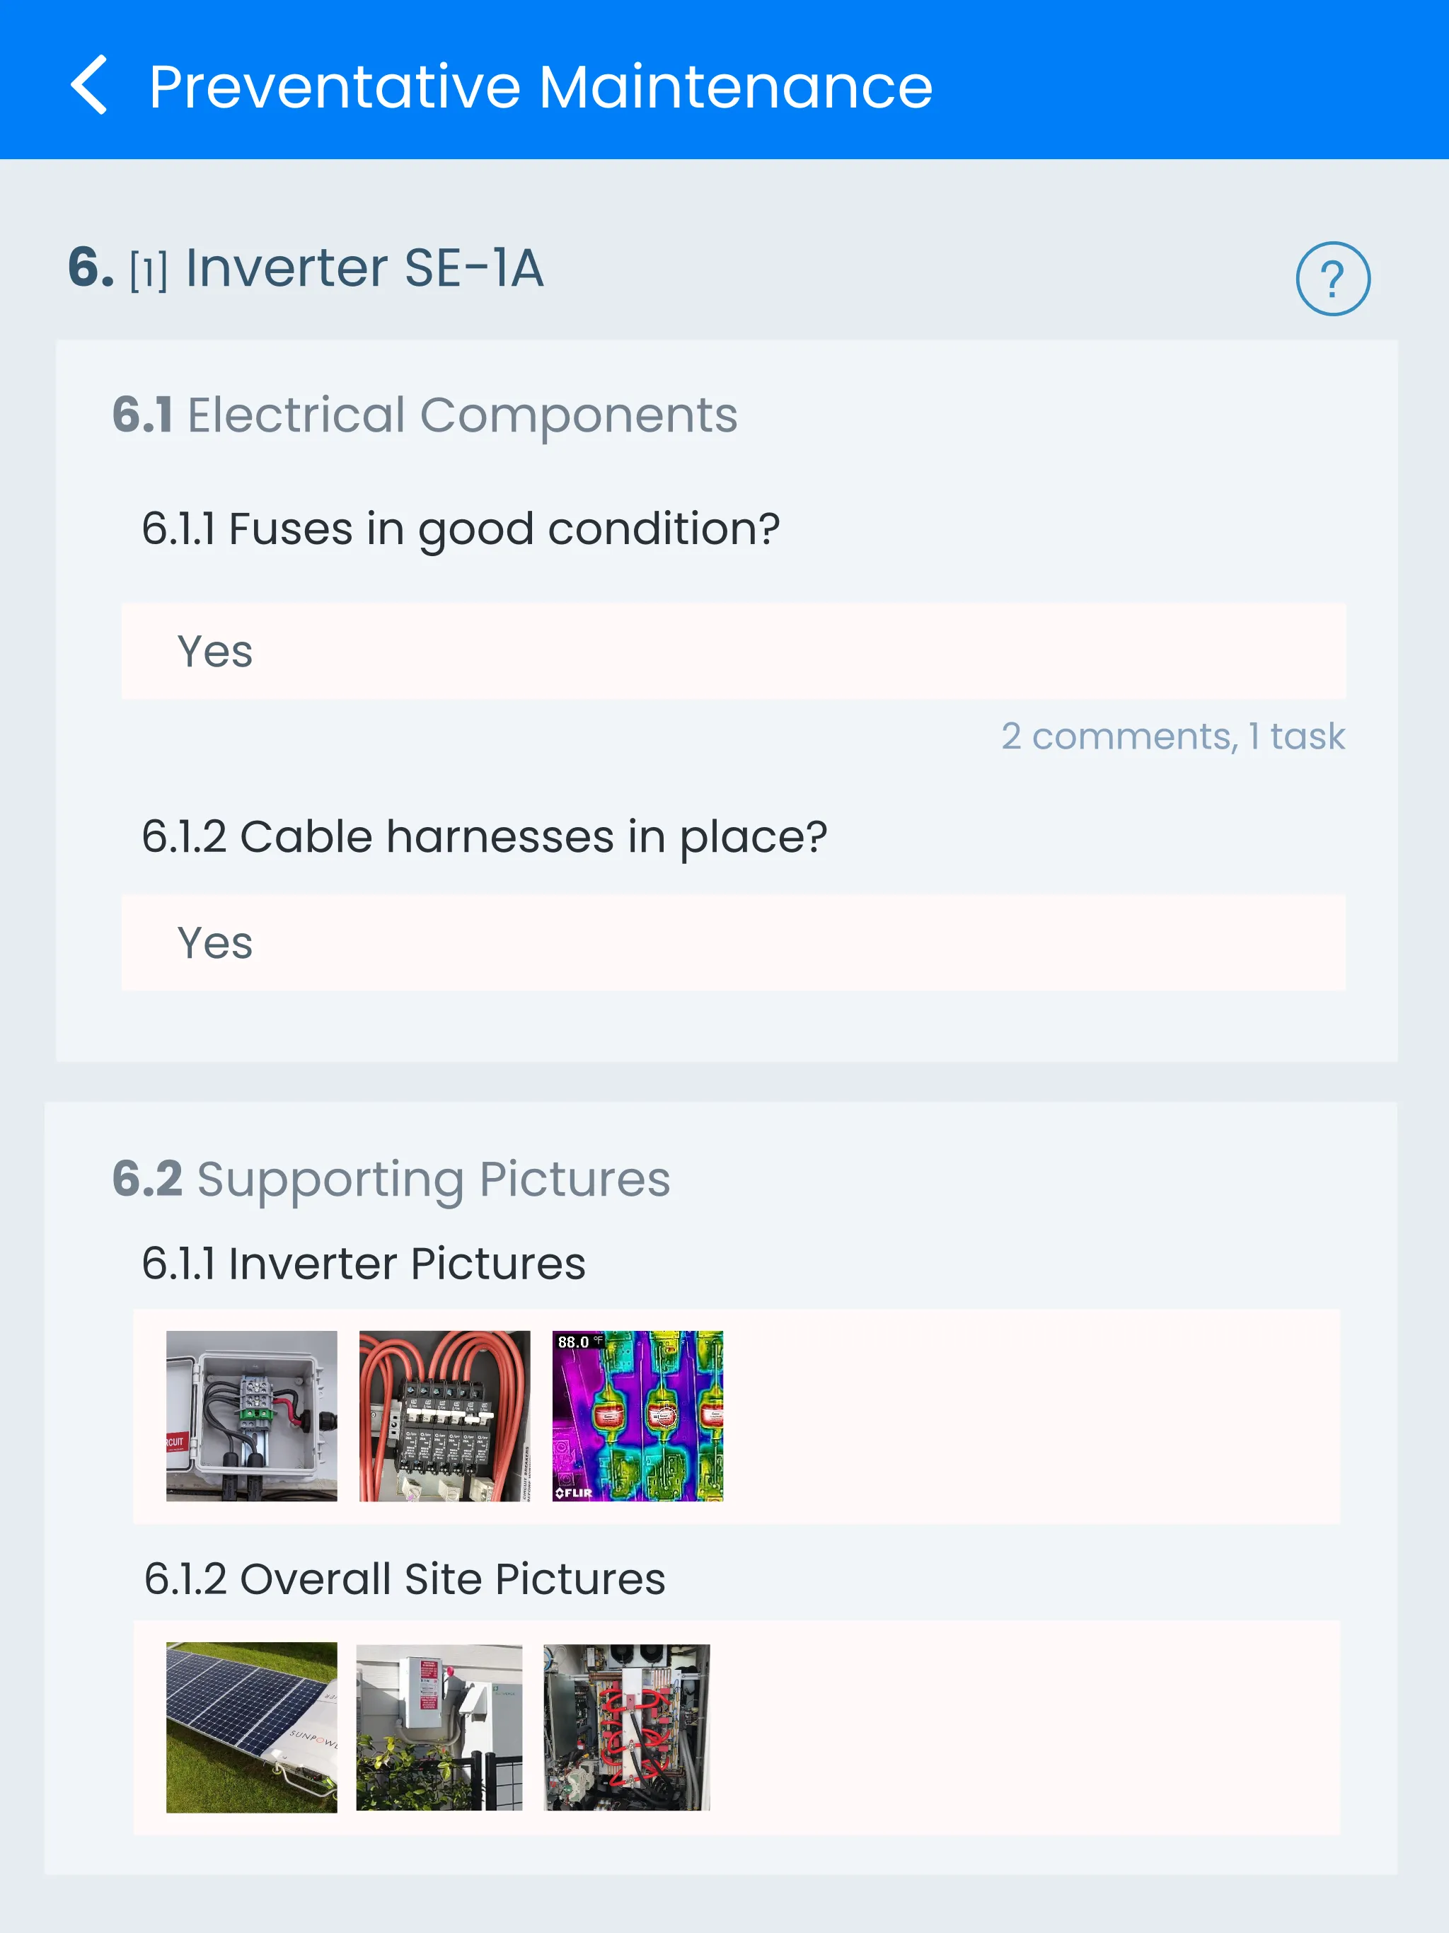Tap the back arrow icon
Viewport: 1449px width, 1933px height.
click(x=89, y=85)
